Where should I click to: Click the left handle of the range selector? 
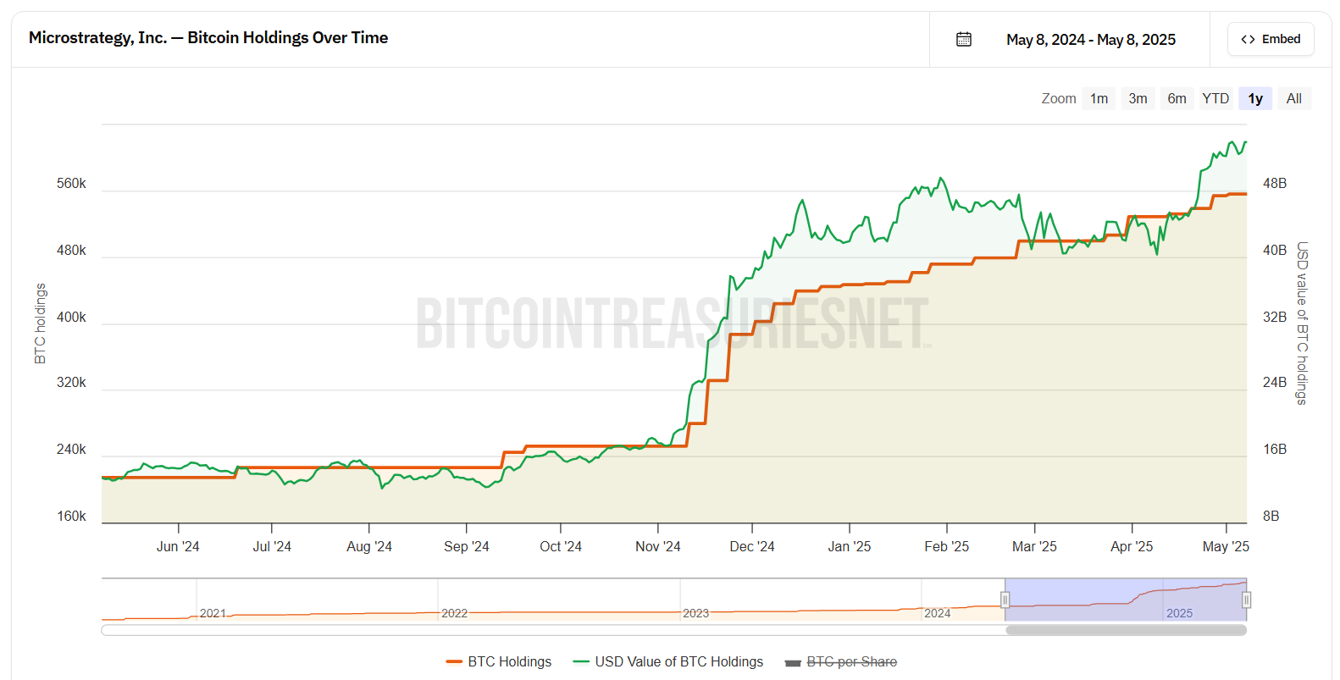pyautogui.click(x=1005, y=600)
